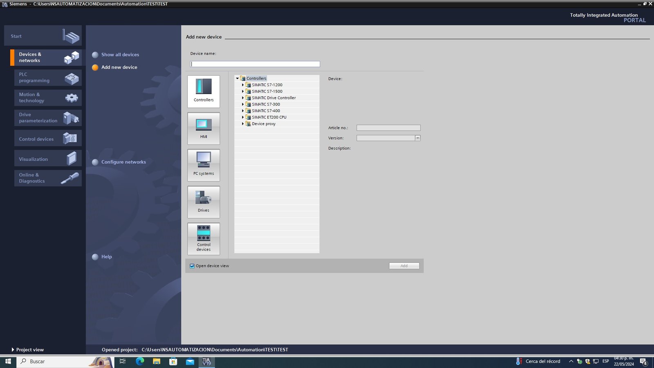The width and height of the screenshot is (654, 368).
Task: Click Add new device action
Action: point(119,67)
